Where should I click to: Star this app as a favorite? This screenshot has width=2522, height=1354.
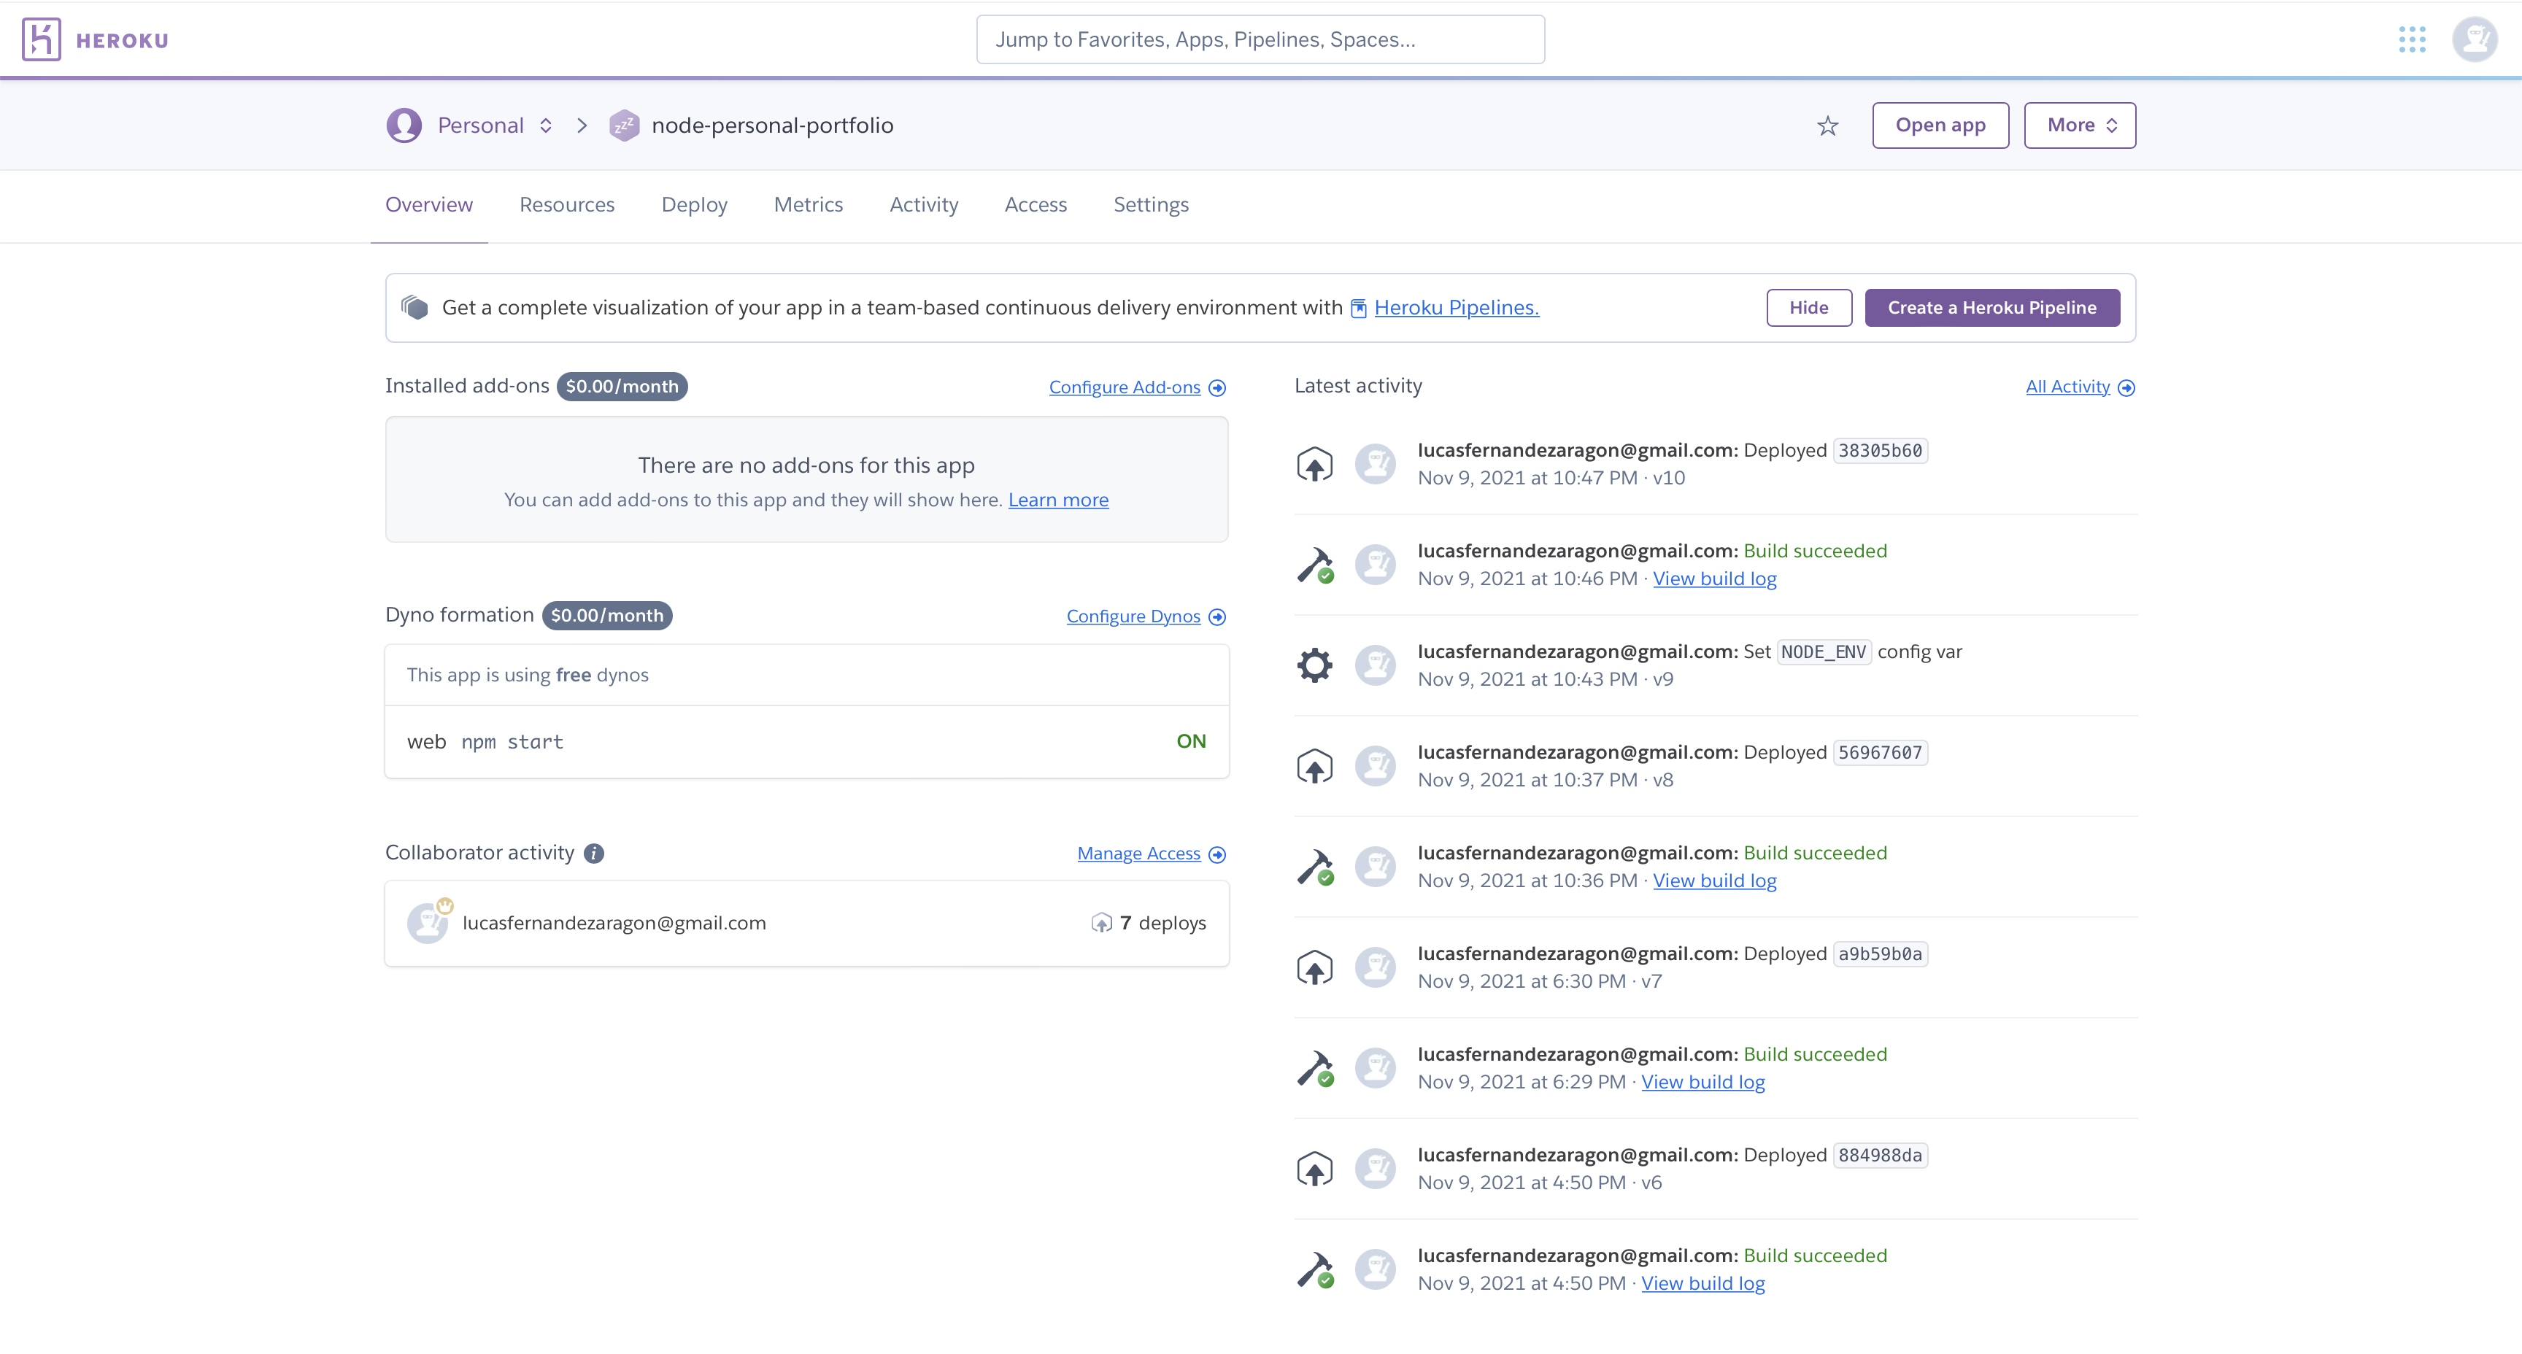coord(1827,125)
